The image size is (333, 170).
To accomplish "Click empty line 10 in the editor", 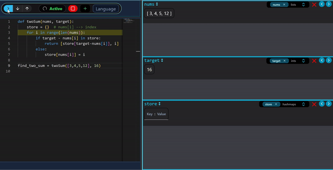I will point(70,71).
